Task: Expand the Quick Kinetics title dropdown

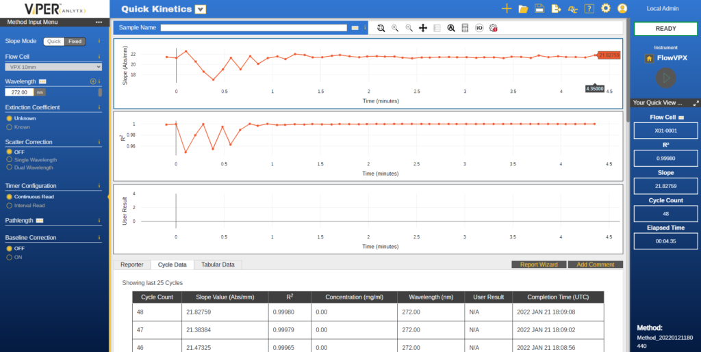Action: tap(200, 10)
